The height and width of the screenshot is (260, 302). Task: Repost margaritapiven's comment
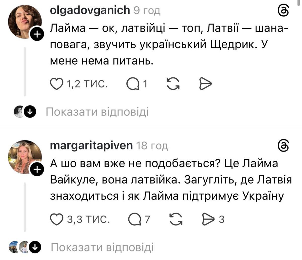point(176,219)
